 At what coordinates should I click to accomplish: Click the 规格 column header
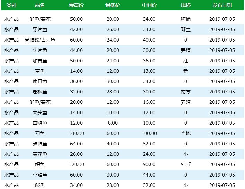tap(186, 5)
